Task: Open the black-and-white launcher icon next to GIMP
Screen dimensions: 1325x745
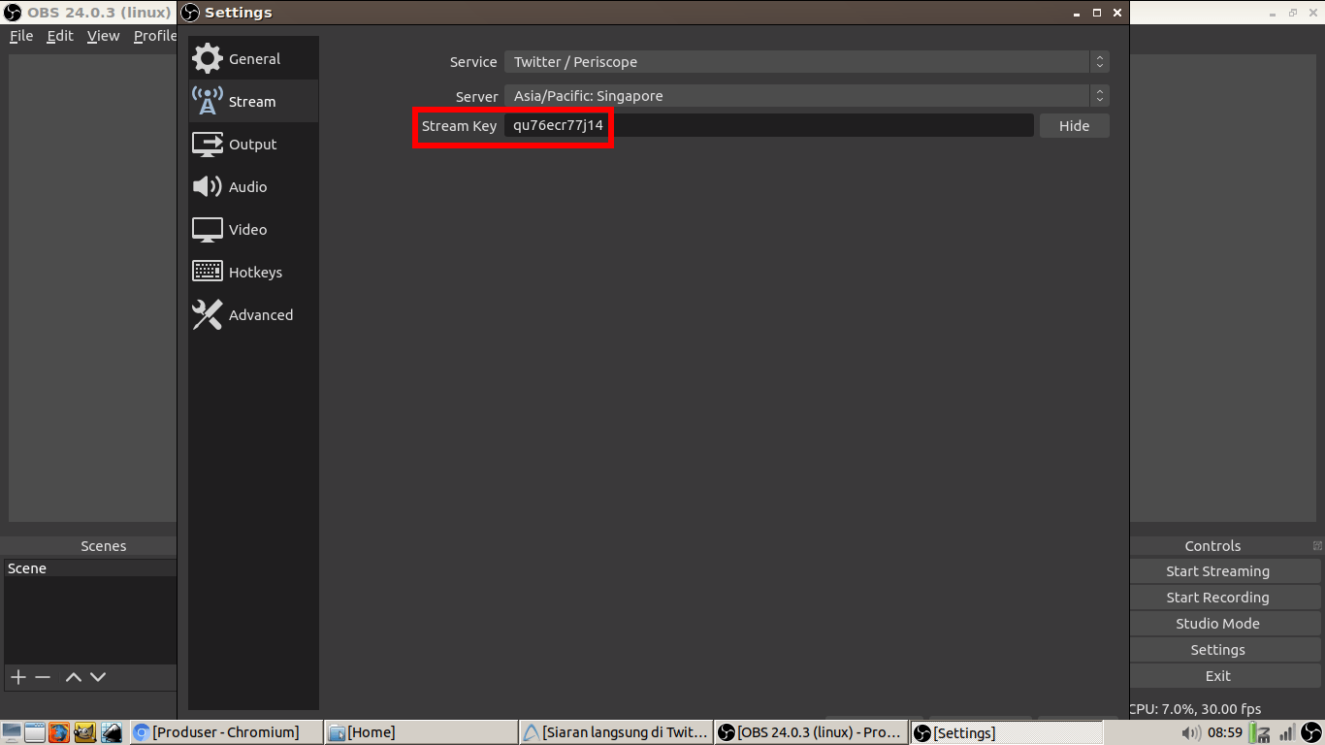Action: click(112, 732)
